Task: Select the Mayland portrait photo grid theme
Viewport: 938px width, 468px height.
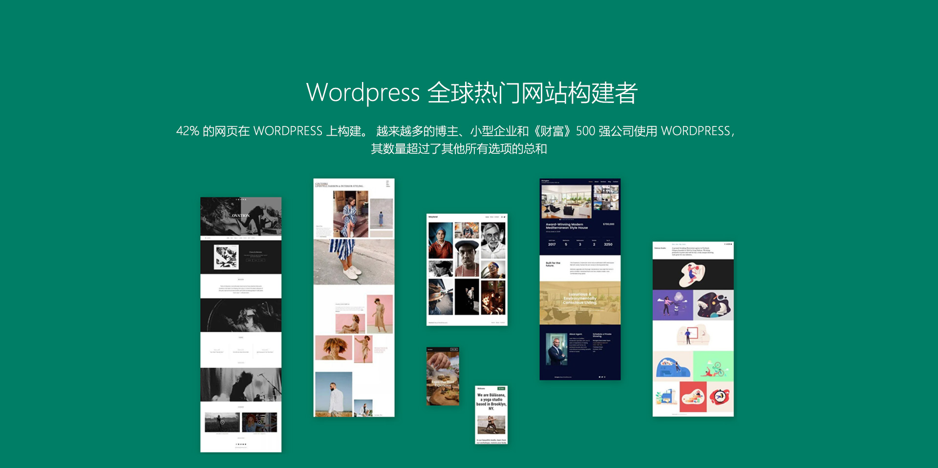Action: point(467,269)
